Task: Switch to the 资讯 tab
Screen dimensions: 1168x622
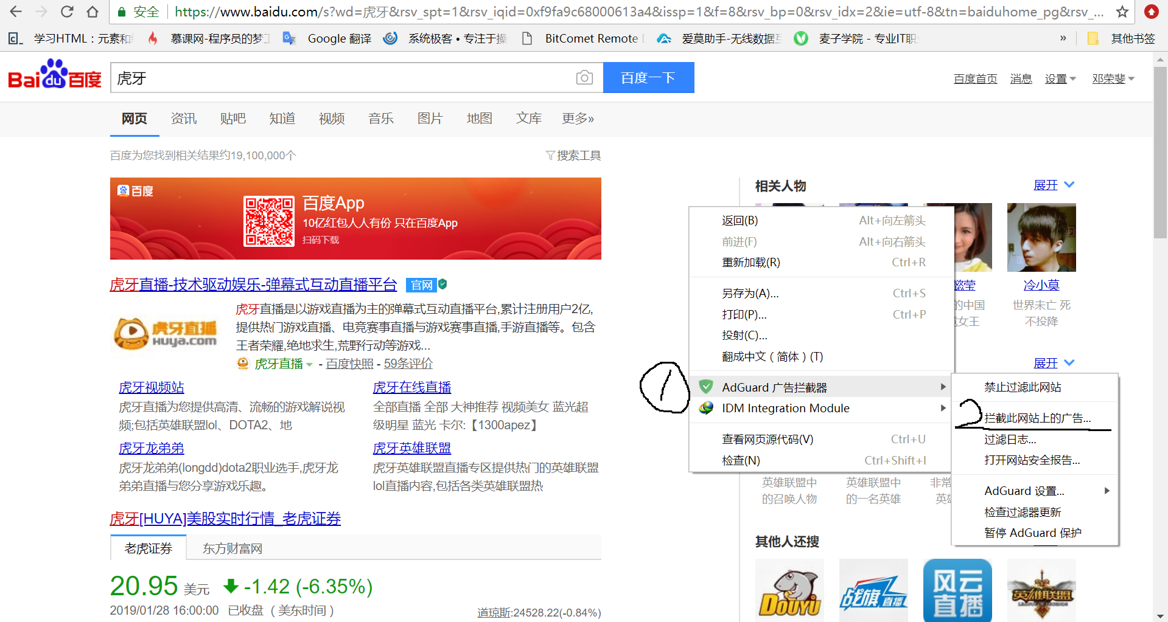Action: tap(184, 119)
